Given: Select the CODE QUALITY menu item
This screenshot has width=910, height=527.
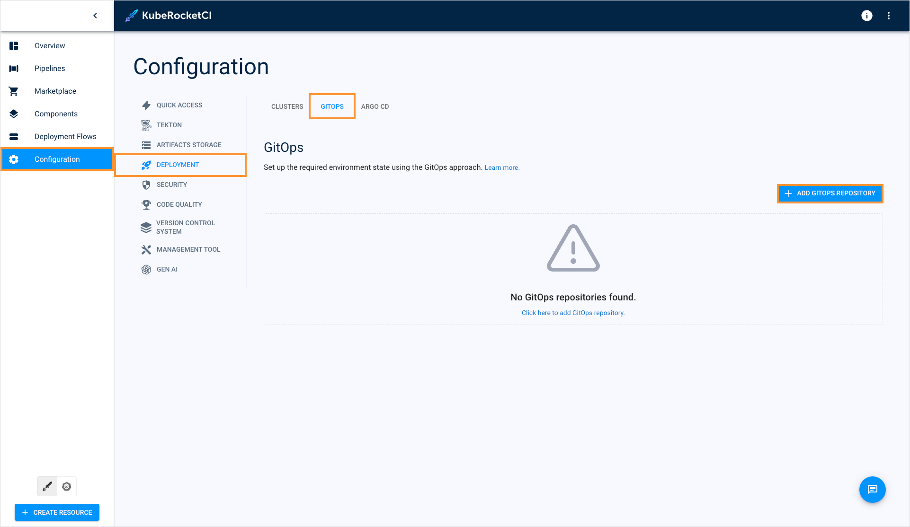Looking at the screenshot, I should (179, 204).
